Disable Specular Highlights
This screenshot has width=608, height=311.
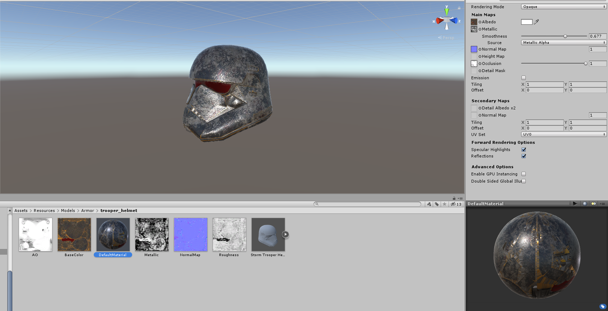(524, 150)
